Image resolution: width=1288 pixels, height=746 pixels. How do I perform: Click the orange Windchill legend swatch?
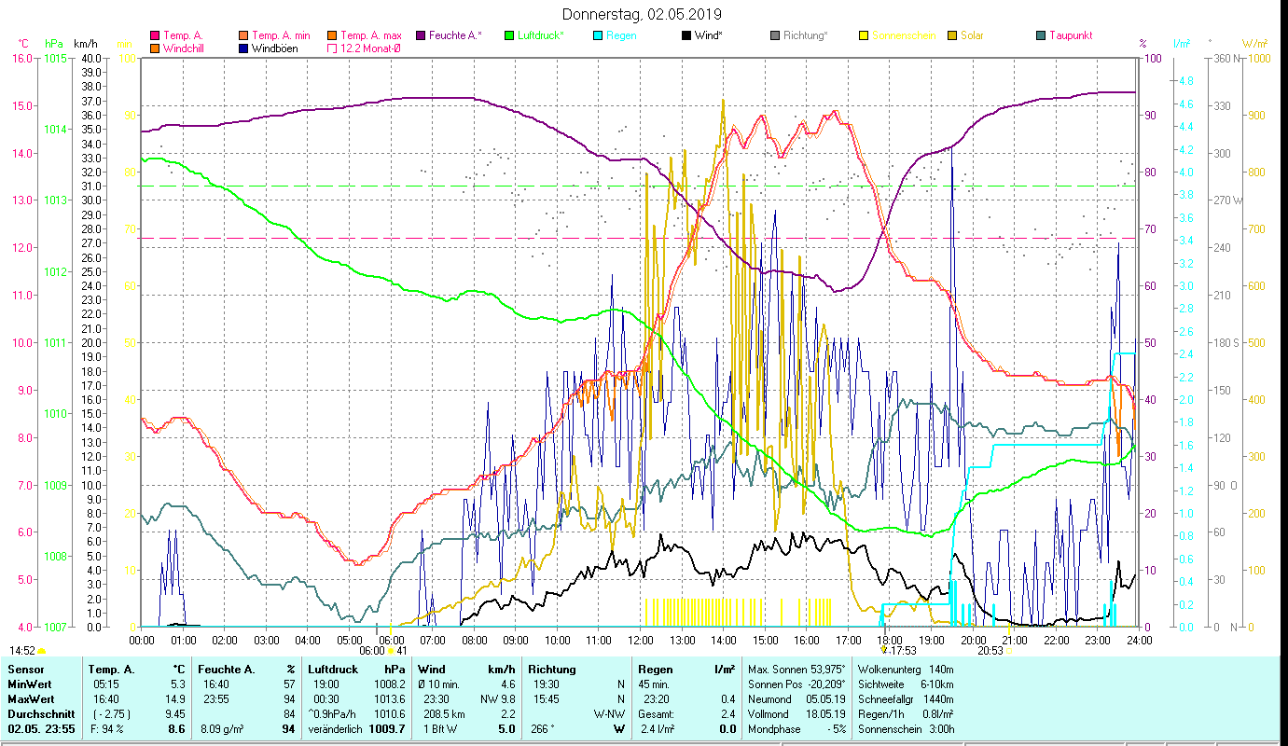coord(155,48)
